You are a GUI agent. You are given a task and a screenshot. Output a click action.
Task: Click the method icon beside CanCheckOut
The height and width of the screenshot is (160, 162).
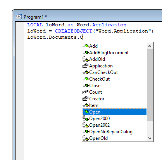[x=86, y=72]
